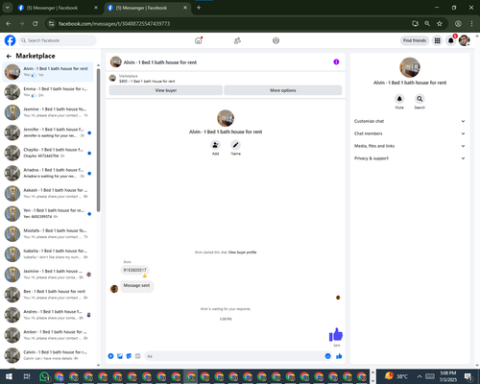Switch to the first Messenger browser tab

pyautogui.click(x=58, y=8)
